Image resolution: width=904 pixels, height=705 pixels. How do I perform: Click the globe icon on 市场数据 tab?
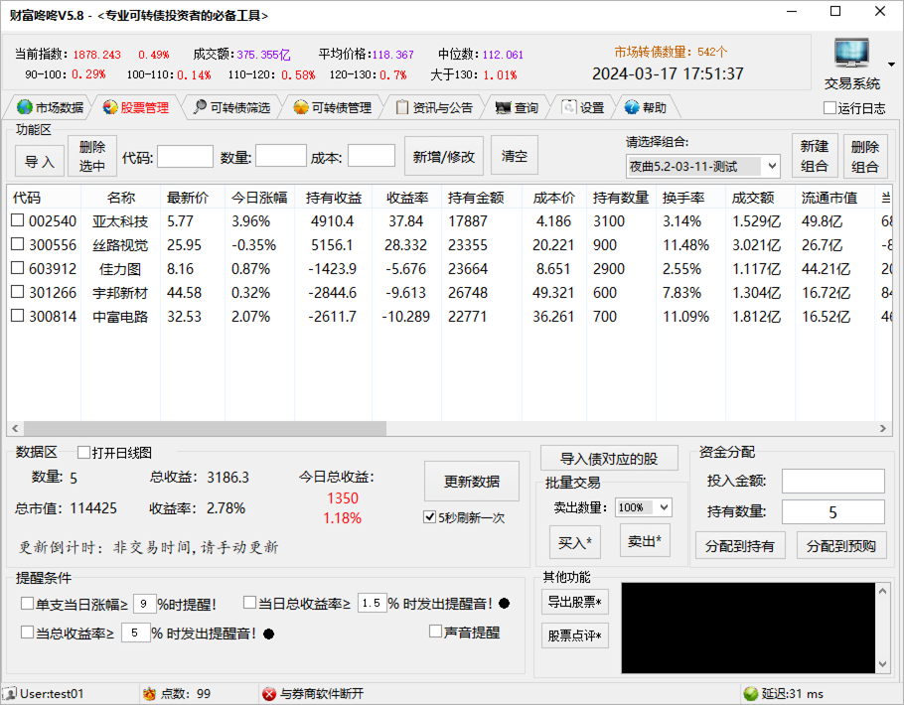click(24, 107)
